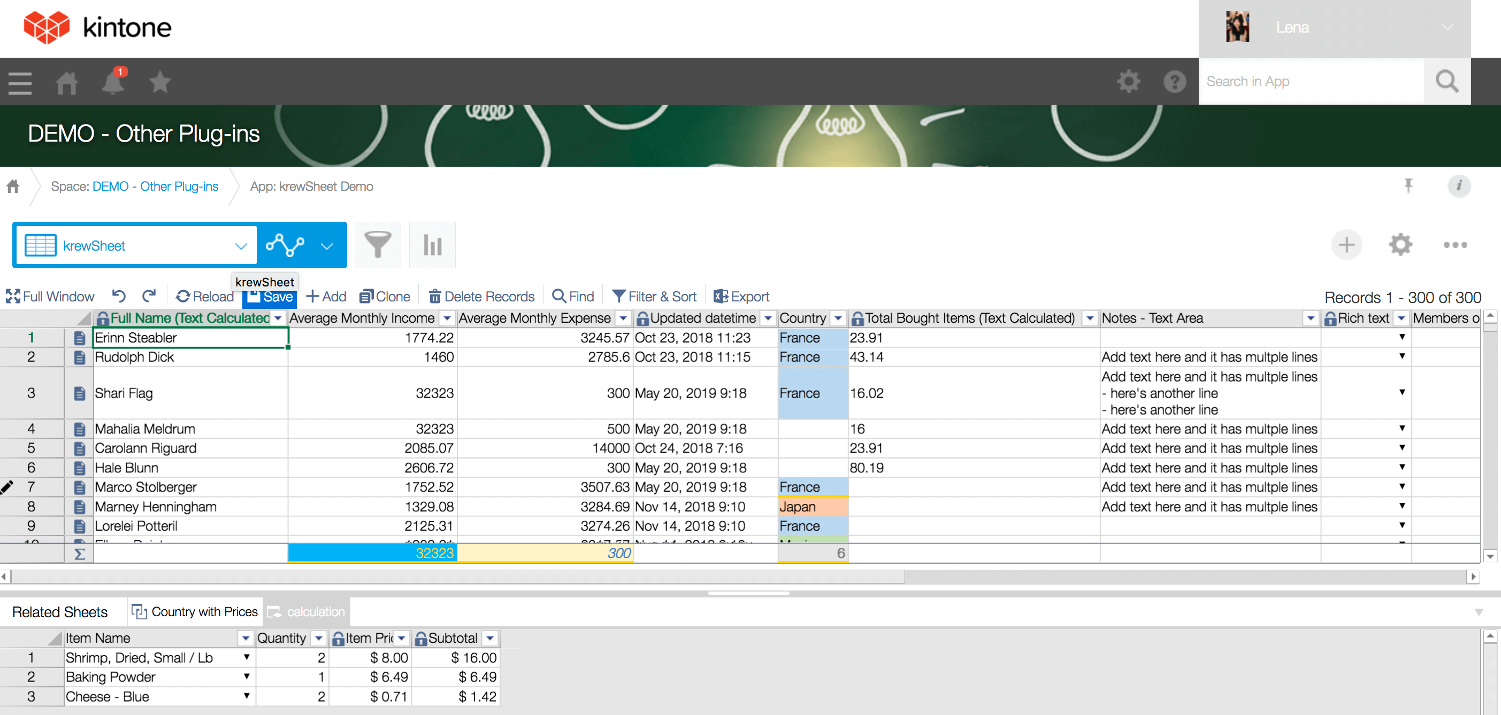Click the plus icon to add a record
Image resolution: width=1501 pixels, height=715 pixels.
(x=1346, y=245)
